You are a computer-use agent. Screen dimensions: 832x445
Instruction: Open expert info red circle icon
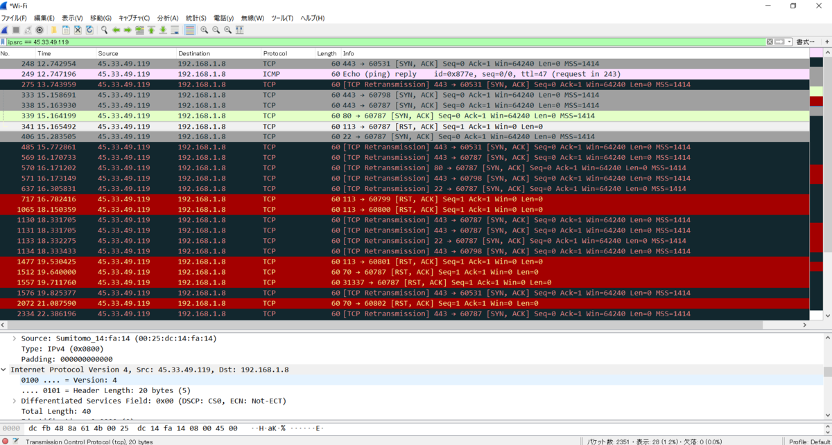(x=6, y=440)
